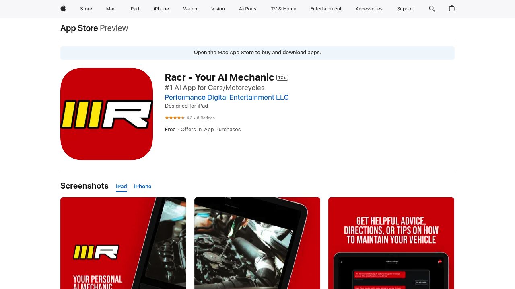Open the Store menu

click(86, 9)
